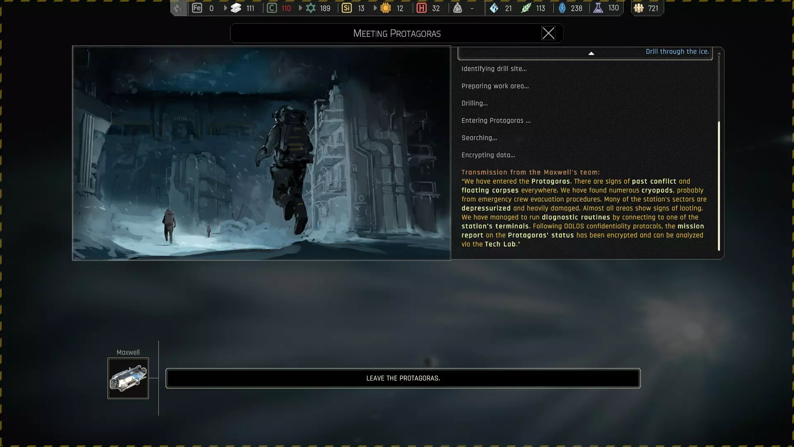Click the metal alloy ingots icon
This screenshot has height=447, width=794.
236,8
